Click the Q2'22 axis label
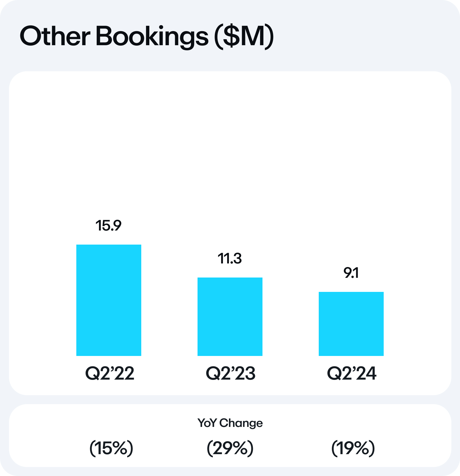460x476 pixels. [110, 373]
